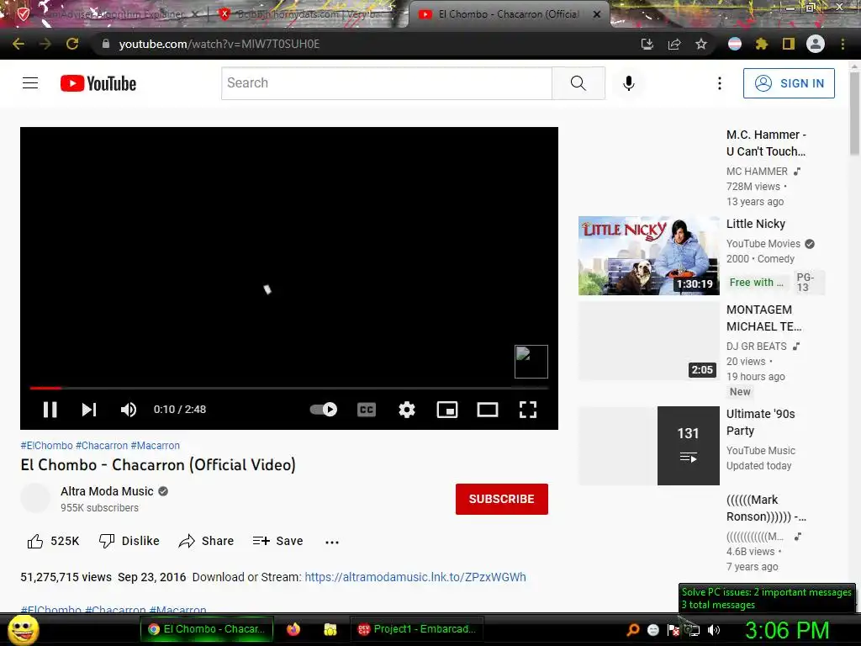Click the channel watermark in player corner
The image size is (861, 646).
point(531,362)
